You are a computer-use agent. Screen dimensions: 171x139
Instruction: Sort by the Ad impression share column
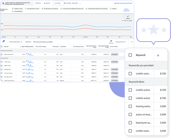(x=78, y=46)
